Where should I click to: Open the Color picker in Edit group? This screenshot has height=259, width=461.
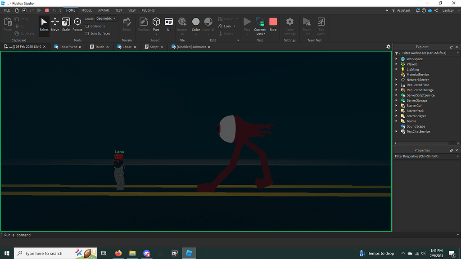coord(196,24)
